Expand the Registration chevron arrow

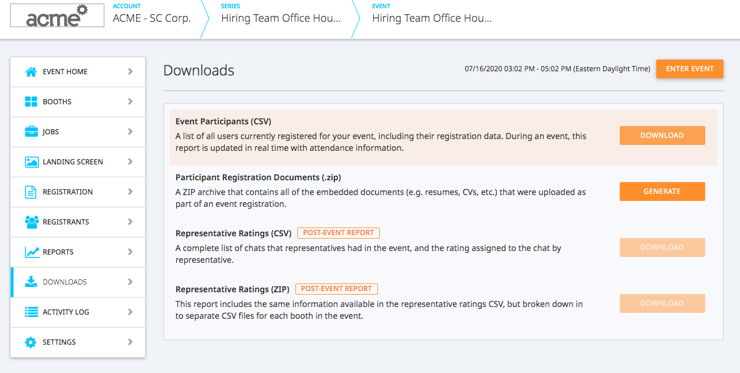[x=130, y=192]
